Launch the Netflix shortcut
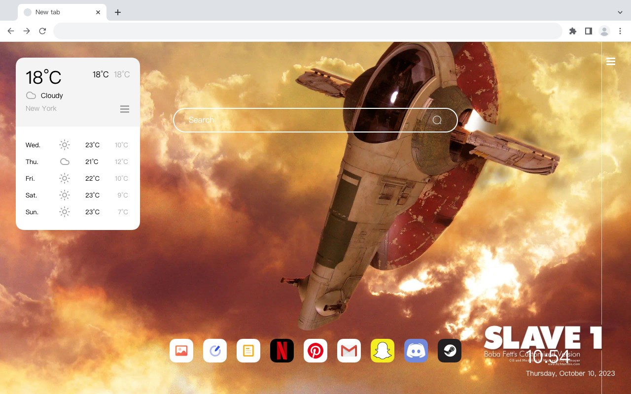This screenshot has width=631, height=394. [x=282, y=351]
